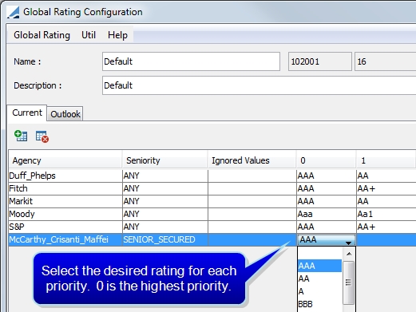Viewport: 416px width, 312px height.
Task: Select the S&P agency cell
Action: point(65,227)
